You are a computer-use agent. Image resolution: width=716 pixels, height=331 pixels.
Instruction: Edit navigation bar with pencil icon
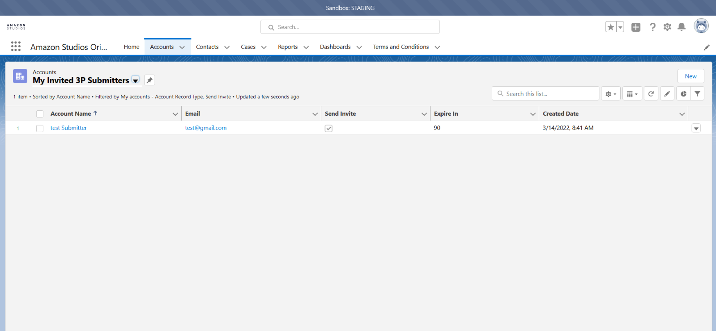coord(707,47)
